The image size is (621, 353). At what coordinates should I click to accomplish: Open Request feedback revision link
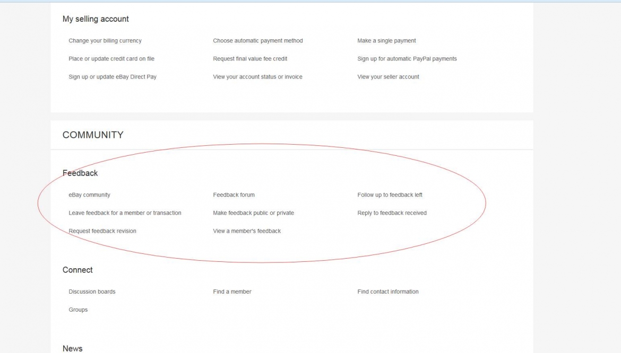[102, 231]
